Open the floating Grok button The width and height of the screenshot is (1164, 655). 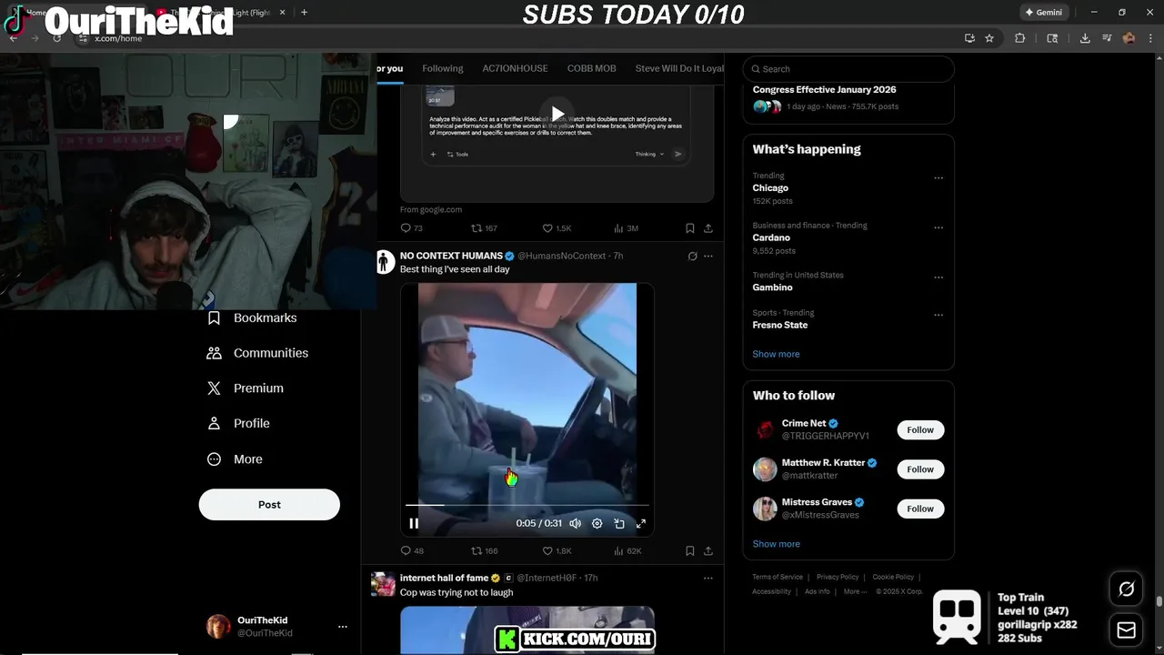point(1126,589)
